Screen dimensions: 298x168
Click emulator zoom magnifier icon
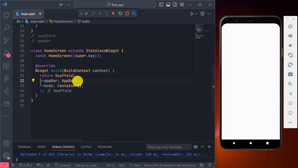pyautogui.click(x=290, y=84)
